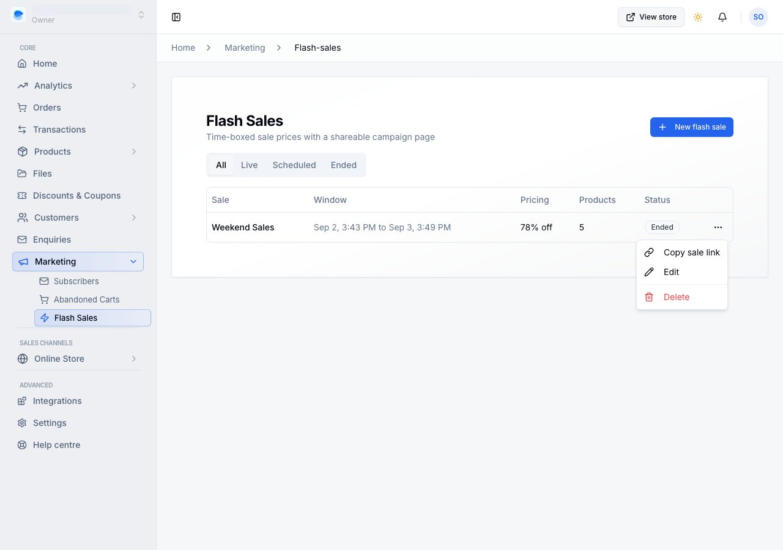Click the 78% off pricing cell
The height and width of the screenshot is (550, 783).
[x=536, y=227]
